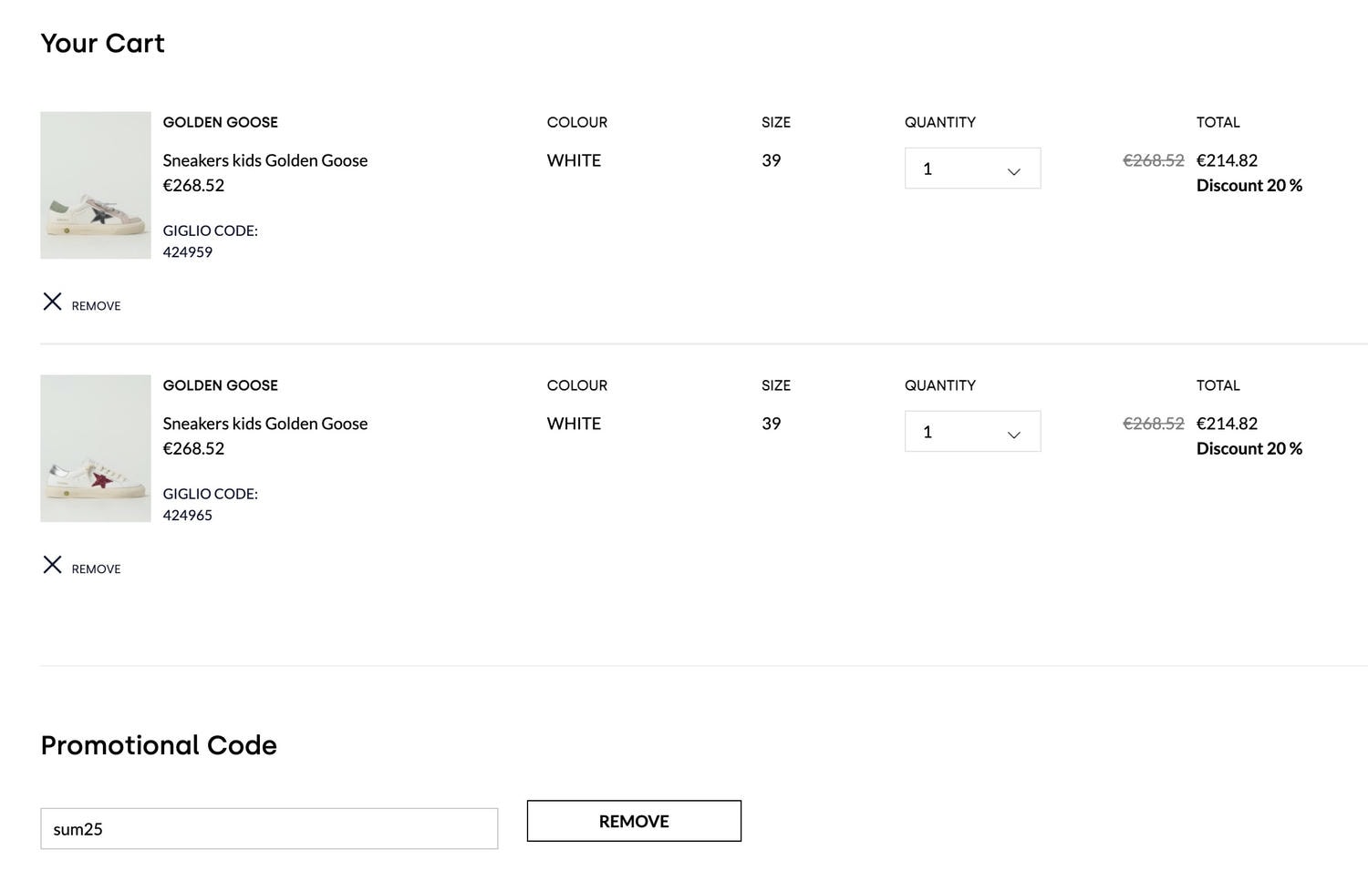Screen dimensions: 1368x891
Task: Click the 'GIGLIO CODE:' label above 424959
Action: click(x=211, y=230)
